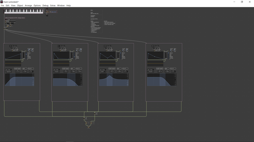Click the piano keyboard at the top of patch

[x=24, y=11]
